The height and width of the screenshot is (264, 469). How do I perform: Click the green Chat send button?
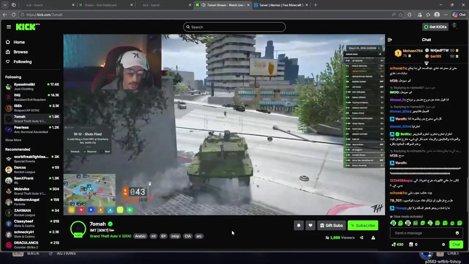[x=456, y=245]
